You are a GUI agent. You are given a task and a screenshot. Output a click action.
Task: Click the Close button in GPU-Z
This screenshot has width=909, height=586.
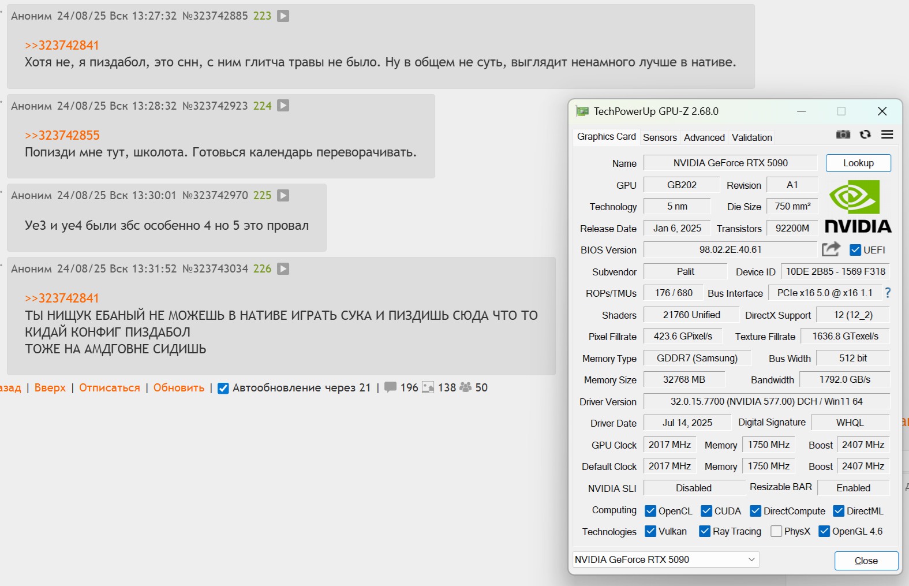[866, 561]
